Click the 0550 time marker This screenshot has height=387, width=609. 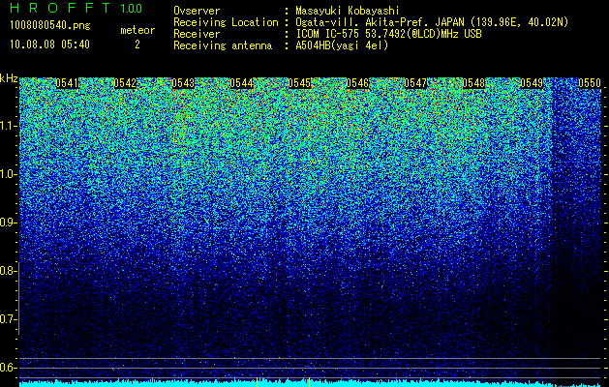(x=590, y=83)
